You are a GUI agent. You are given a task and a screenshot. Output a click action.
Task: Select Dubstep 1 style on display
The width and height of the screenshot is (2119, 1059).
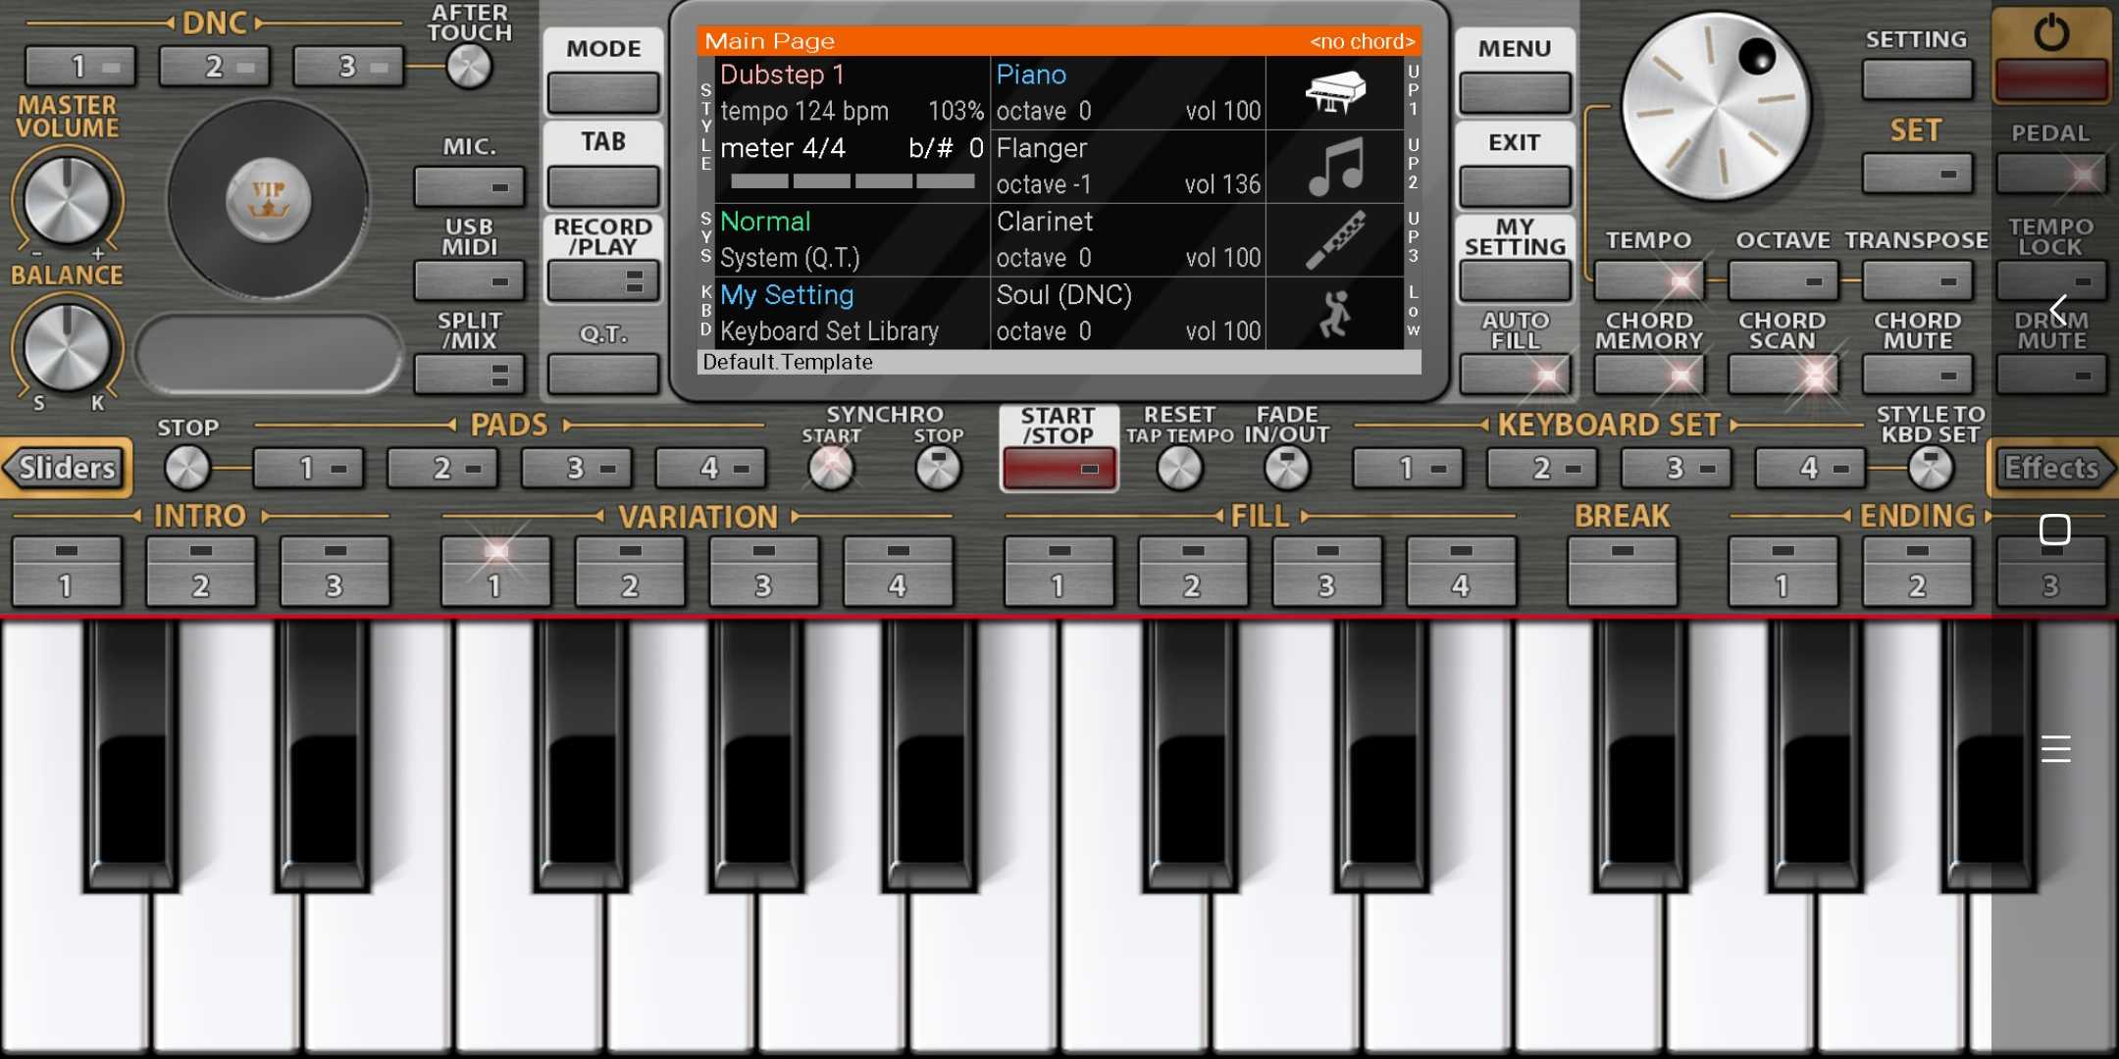tap(782, 75)
